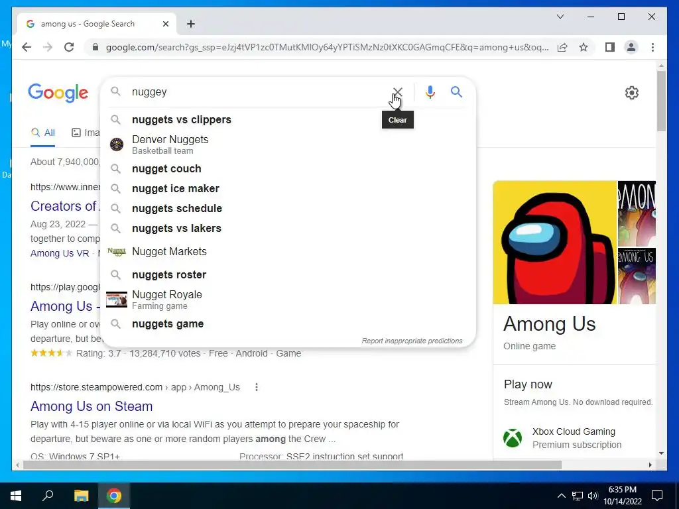Open Chrome profile menu

[631, 47]
